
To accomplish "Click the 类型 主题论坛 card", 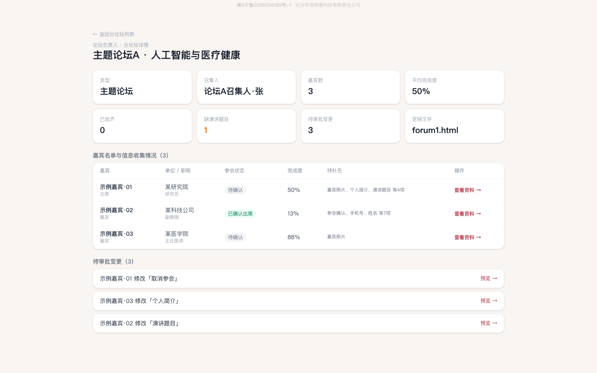I will click(x=142, y=87).
